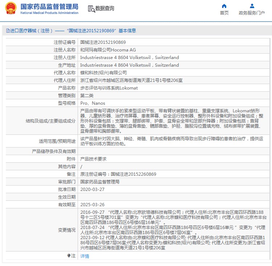The width and height of the screenshot is (272, 266).
Task: Click the 其他内容 row label
Action: pyautogui.click(x=67, y=167)
